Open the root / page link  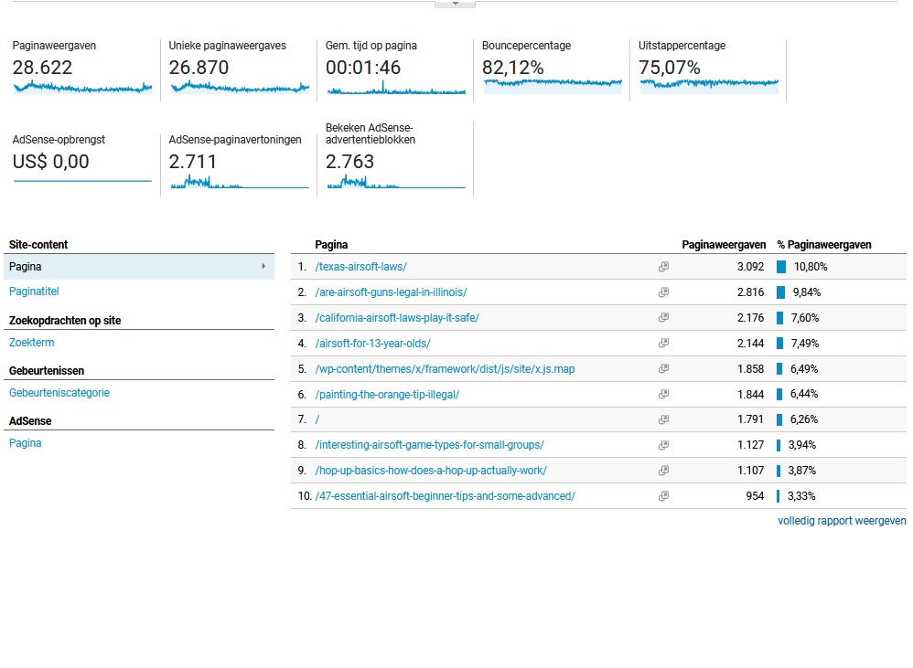click(317, 419)
